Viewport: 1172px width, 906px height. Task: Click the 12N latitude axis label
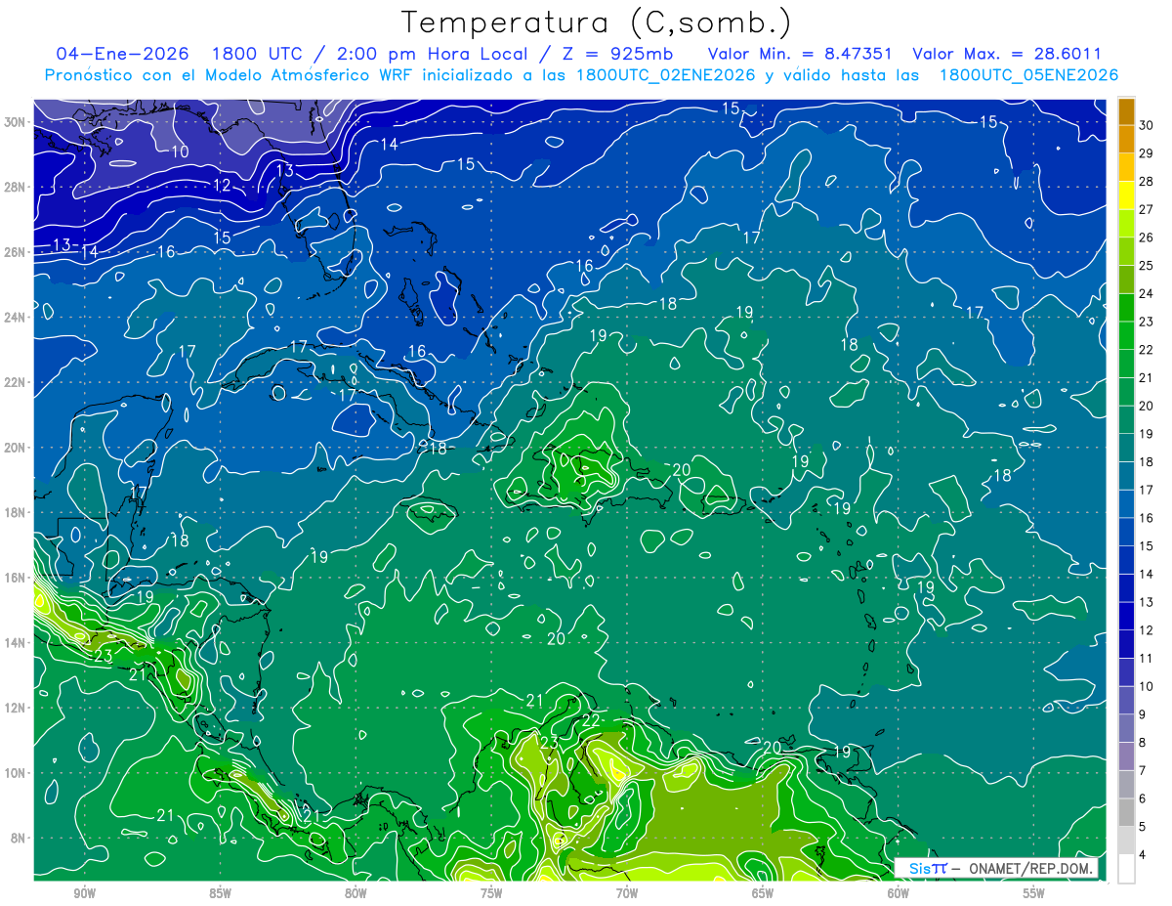15,708
